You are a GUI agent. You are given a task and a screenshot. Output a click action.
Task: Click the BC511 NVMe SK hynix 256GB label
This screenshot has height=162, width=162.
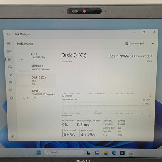pos(131,56)
